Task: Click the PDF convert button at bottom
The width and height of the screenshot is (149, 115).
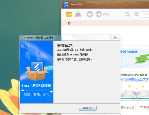Action: tap(144, 107)
